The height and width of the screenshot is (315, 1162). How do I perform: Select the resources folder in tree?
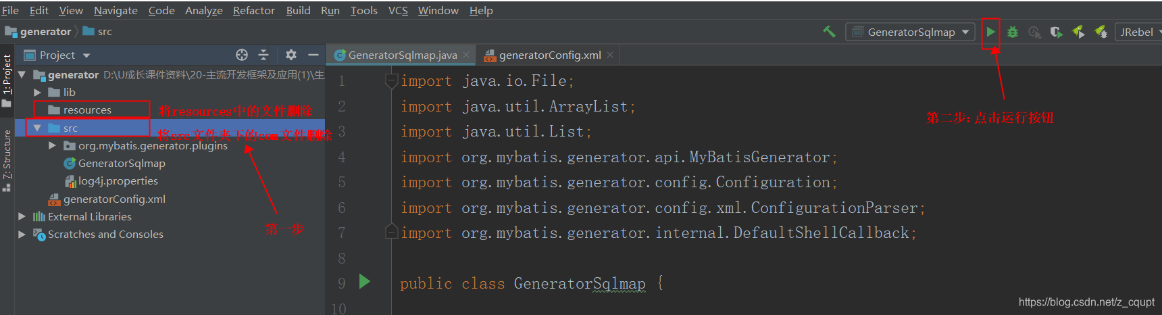[80, 110]
